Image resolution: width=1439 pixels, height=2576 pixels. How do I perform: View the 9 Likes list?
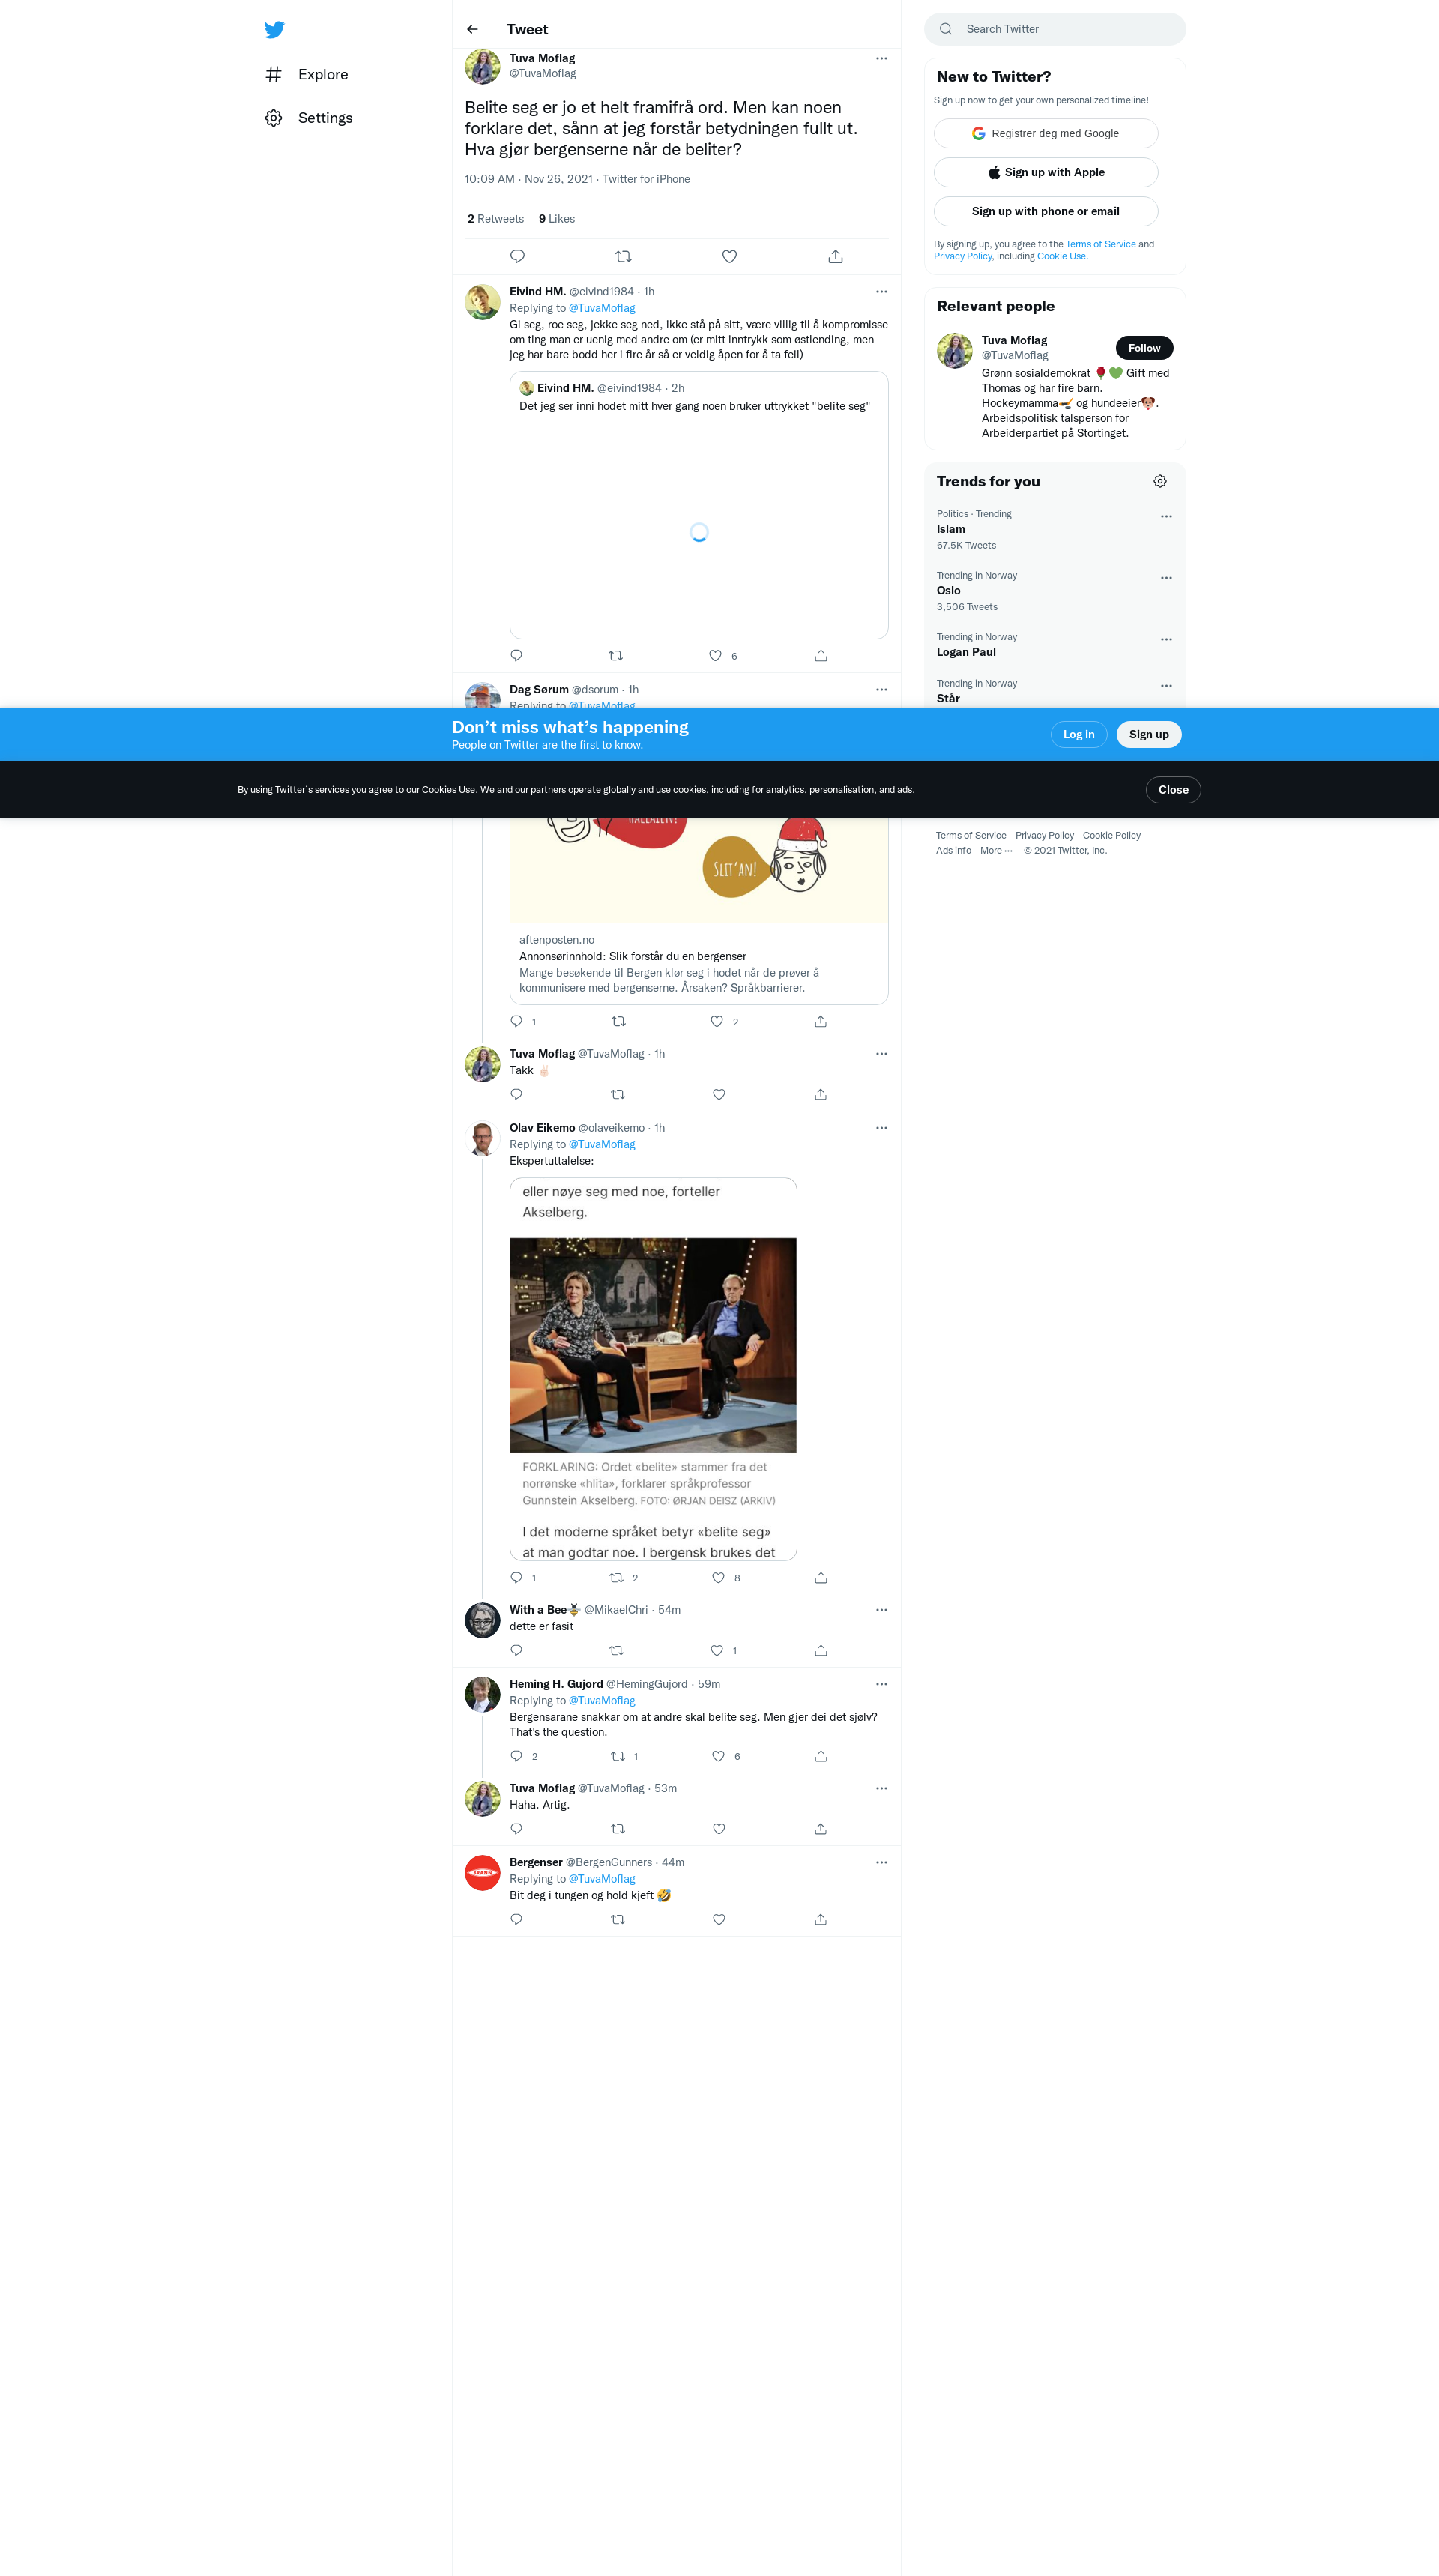(556, 219)
